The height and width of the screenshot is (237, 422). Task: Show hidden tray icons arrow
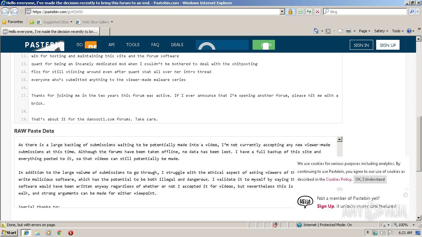368,233
